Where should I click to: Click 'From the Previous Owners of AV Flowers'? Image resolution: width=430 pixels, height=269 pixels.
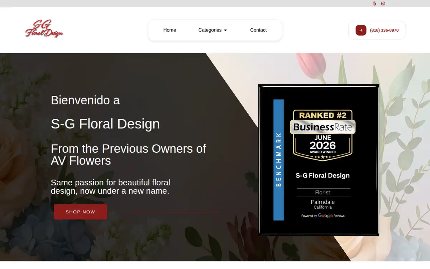(129, 155)
